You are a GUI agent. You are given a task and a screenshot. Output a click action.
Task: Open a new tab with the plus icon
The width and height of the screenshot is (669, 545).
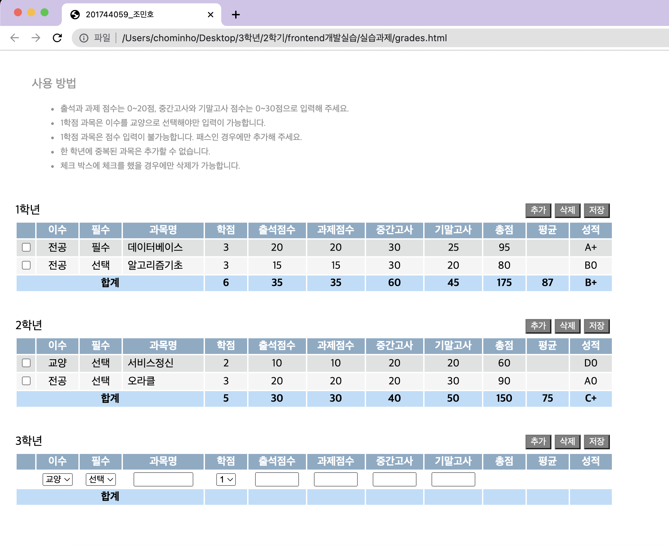coord(236,15)
